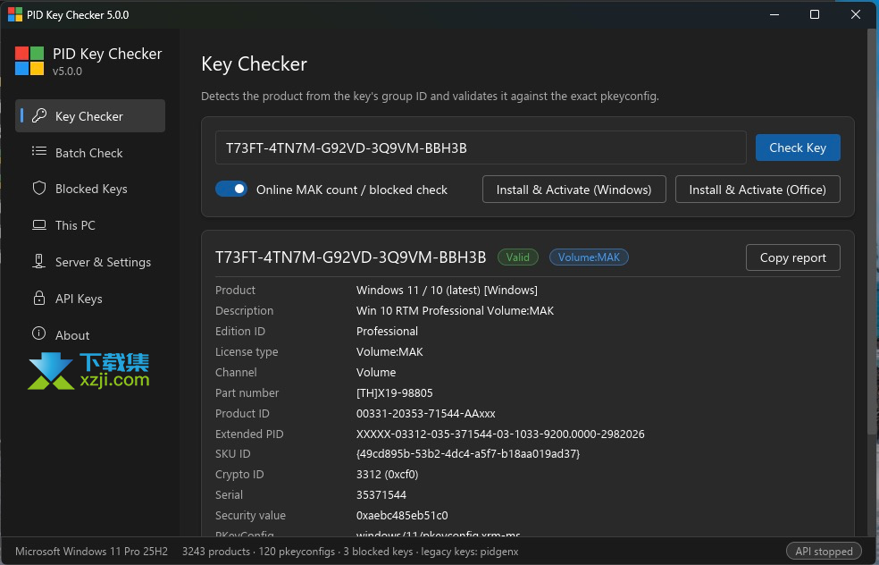Image resolution: width=879 pixels, height=565 pixels.
Task: Click the Extended PID label
Action: tap(249, 434)
